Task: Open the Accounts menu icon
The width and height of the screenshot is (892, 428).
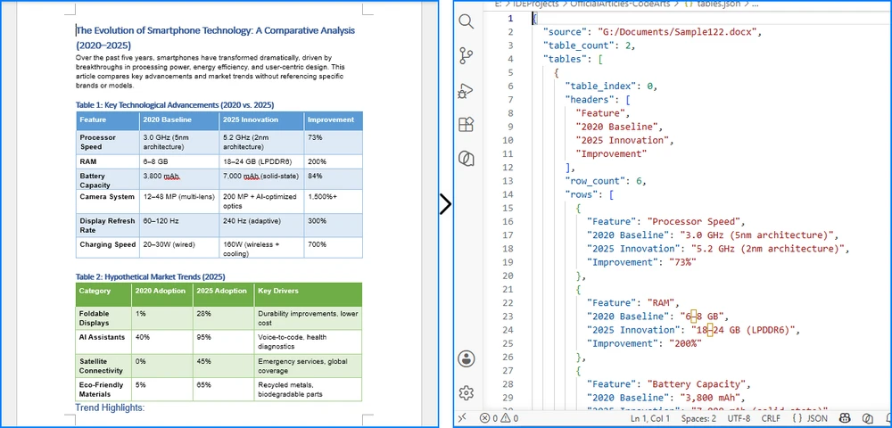Action: (x=466, y=358)
